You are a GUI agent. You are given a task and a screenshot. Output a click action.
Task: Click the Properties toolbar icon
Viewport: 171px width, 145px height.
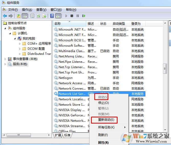pyautogui.click(x=32, y=16)
